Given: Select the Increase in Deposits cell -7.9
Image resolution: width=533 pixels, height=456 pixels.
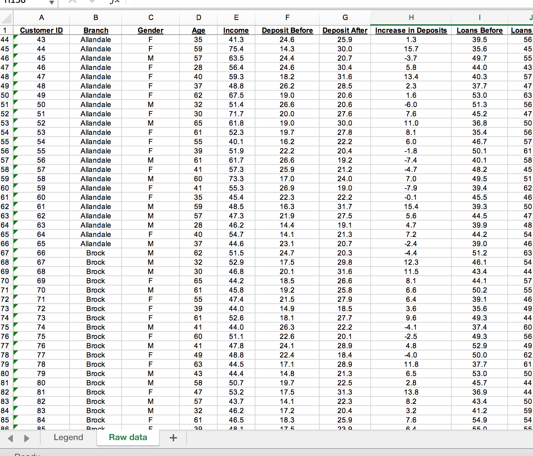Looking at the screenshot, I should coord(411,188).
